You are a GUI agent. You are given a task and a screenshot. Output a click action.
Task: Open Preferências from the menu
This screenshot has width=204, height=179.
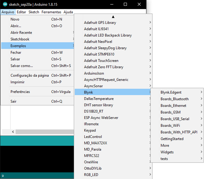coord(38,92)
